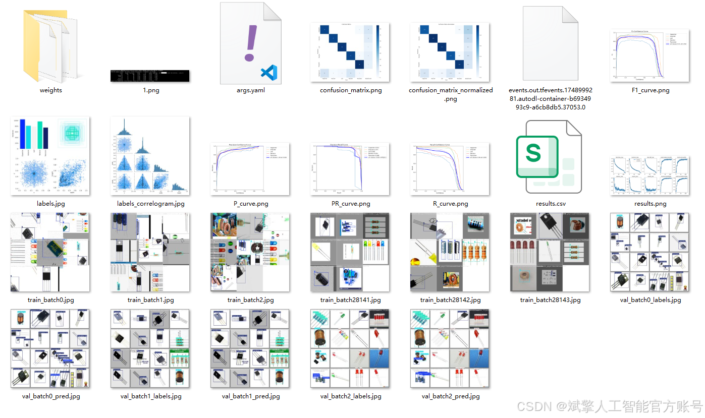Viewport: 705px width, 418px height.
Task: Select train_batch0.jpg thumbnail
Action: pyautogui.click(x=50, y=252)
